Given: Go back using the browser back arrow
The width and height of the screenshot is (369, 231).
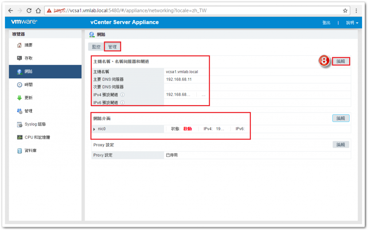Looking at the screenshot, I should pyautogui.click(x=10, y=10).
